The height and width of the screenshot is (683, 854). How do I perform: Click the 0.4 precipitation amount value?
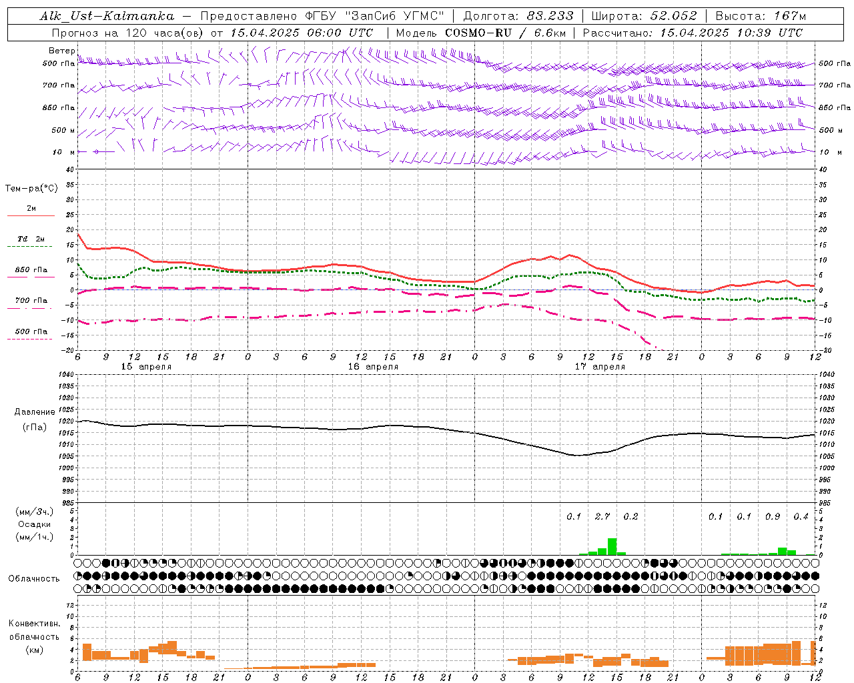pyautogui.click(x=801, y=517)
